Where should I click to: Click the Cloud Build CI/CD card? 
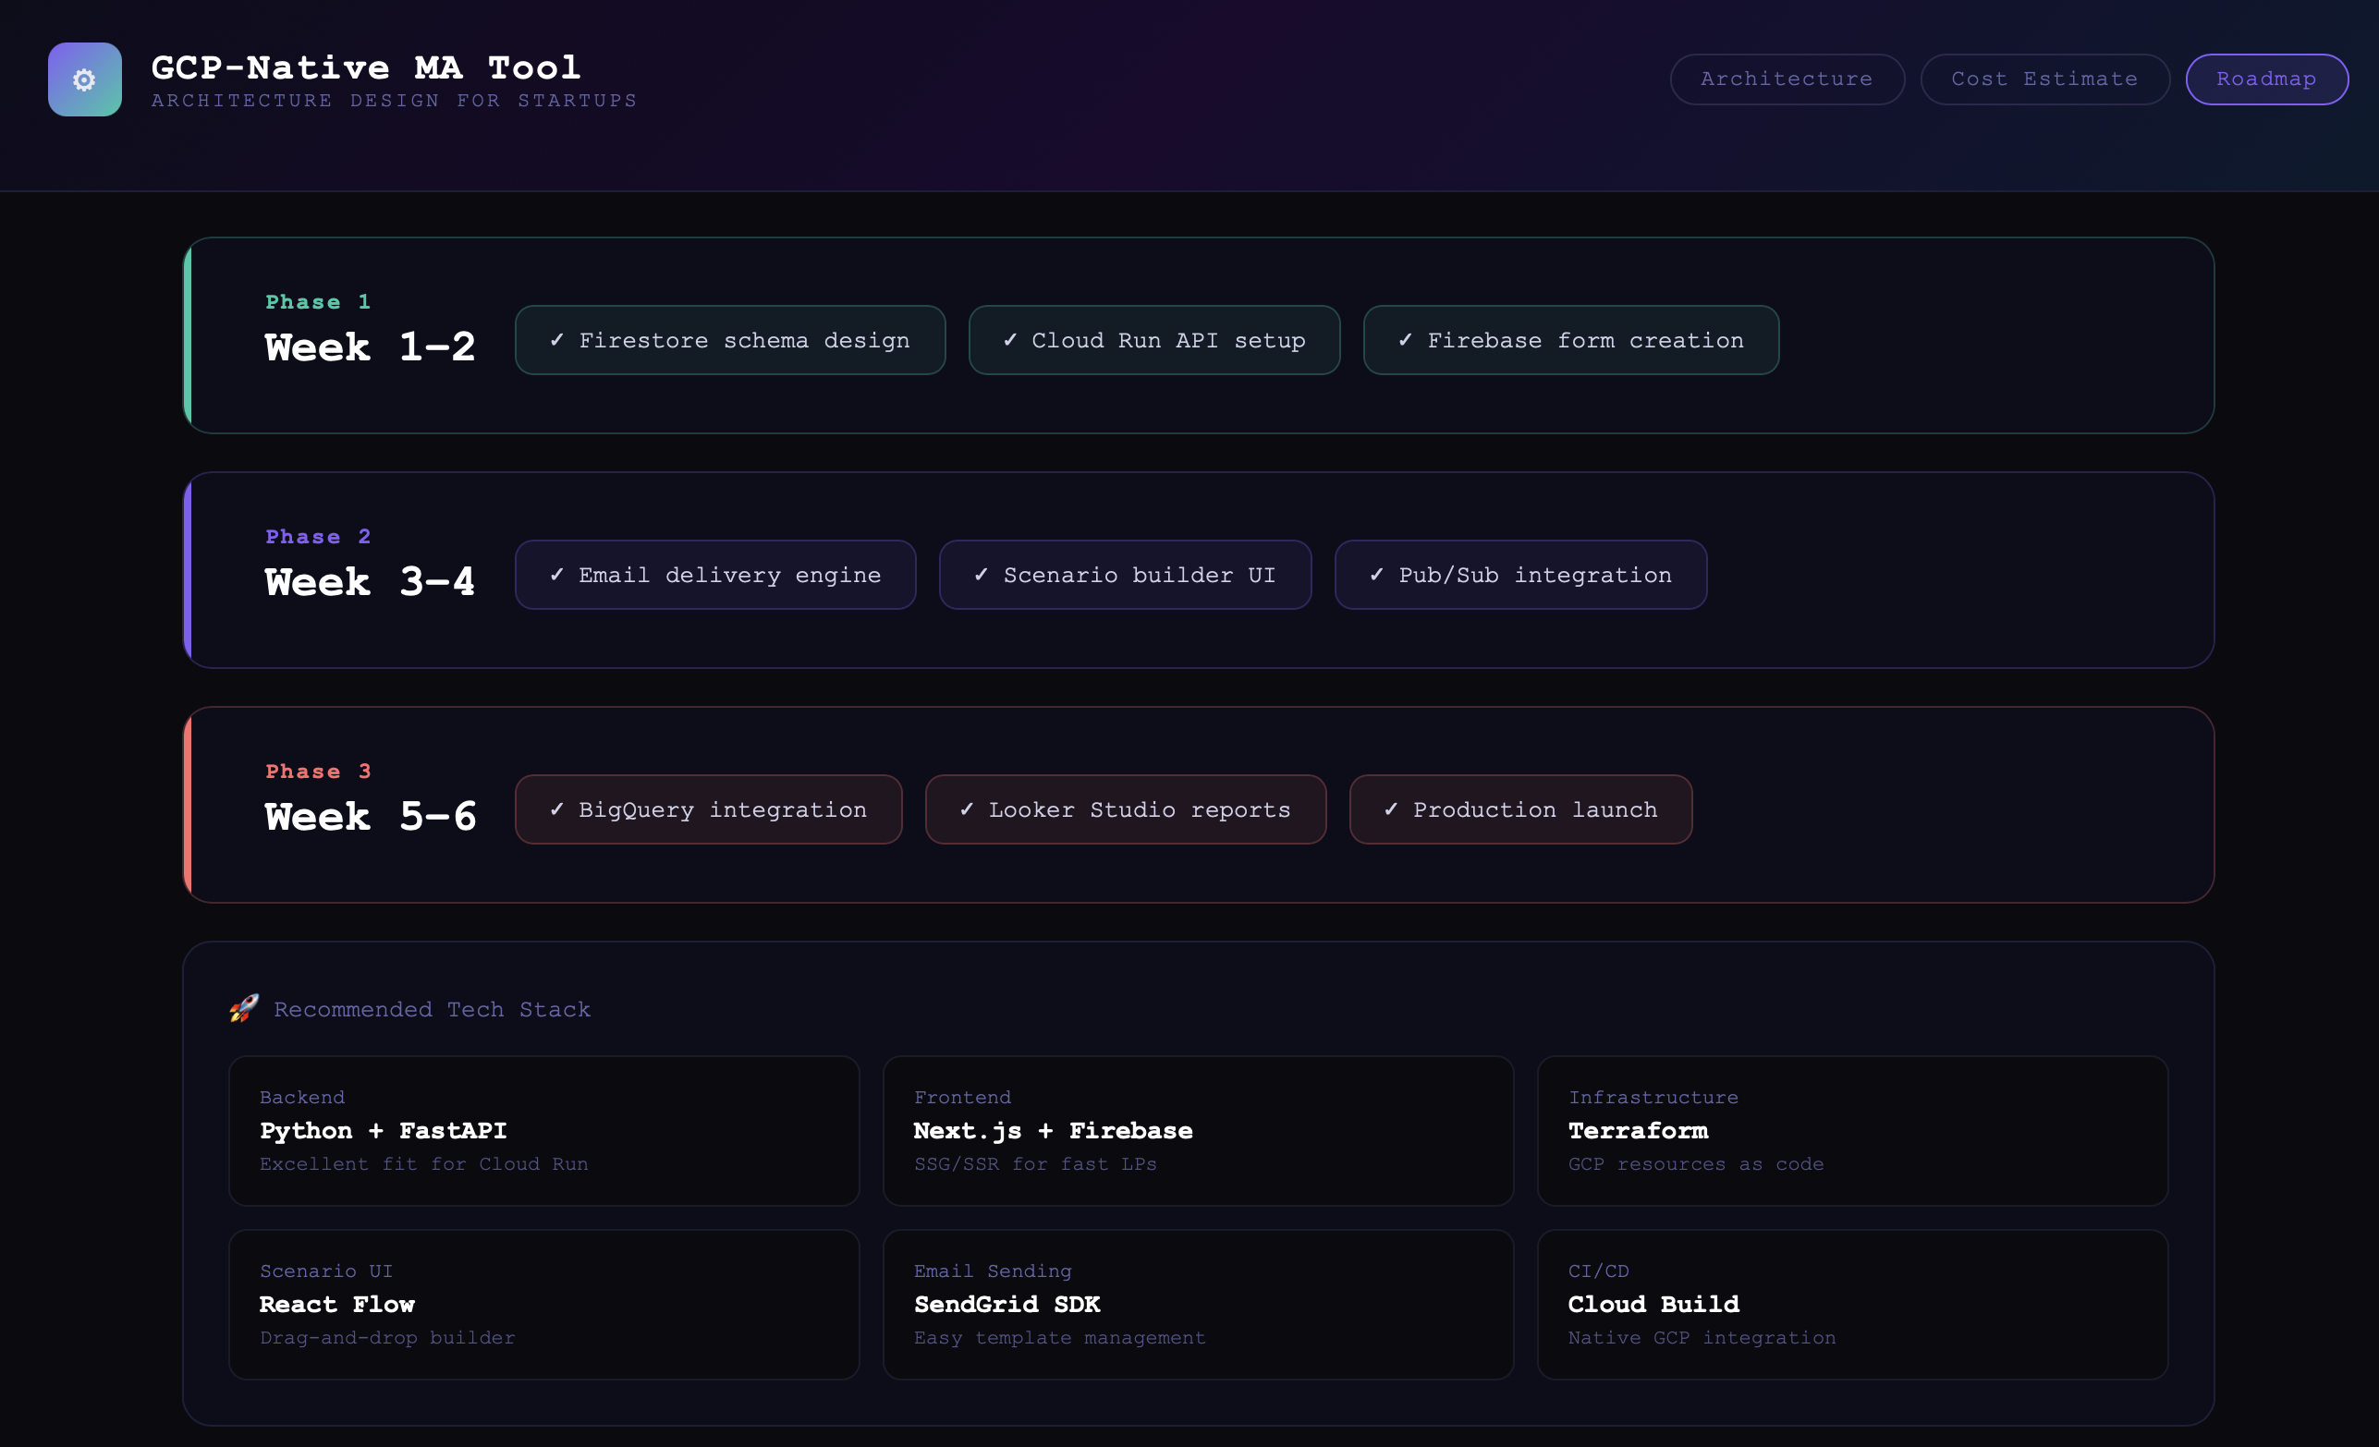pos(1852,1304)
